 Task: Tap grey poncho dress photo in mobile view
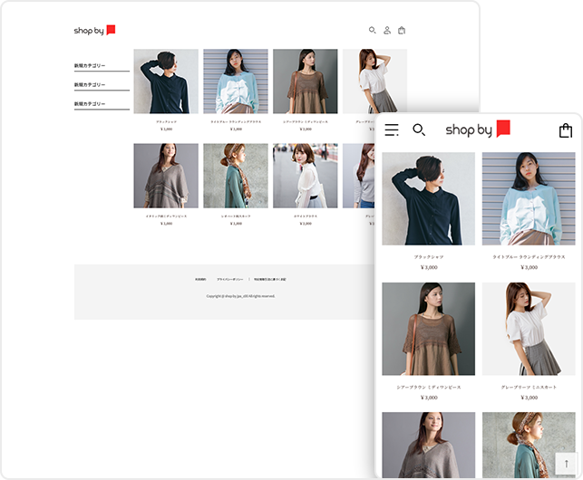click(x=428, y=445)
